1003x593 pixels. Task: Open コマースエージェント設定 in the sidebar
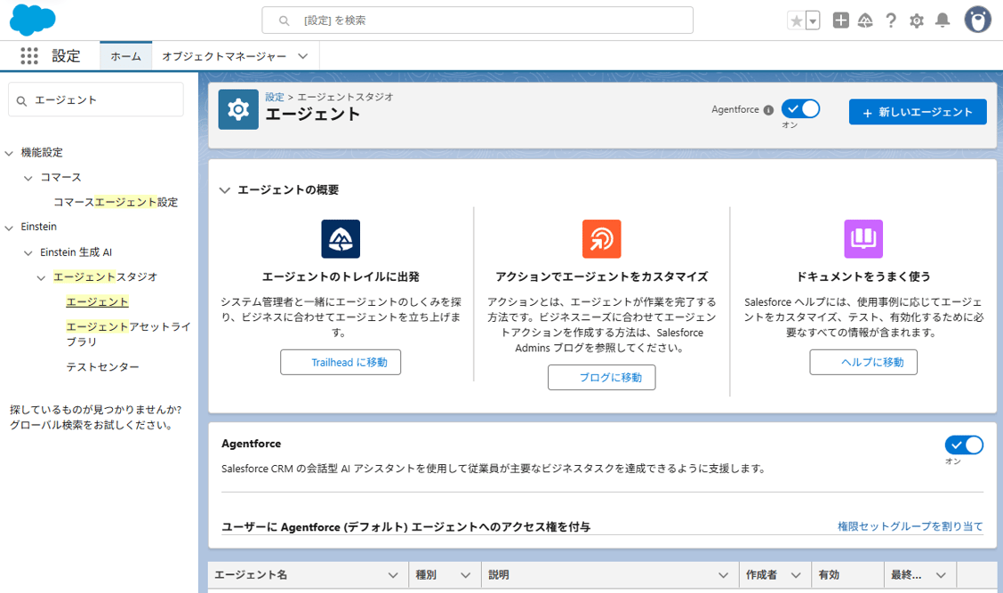click(115, 202)
